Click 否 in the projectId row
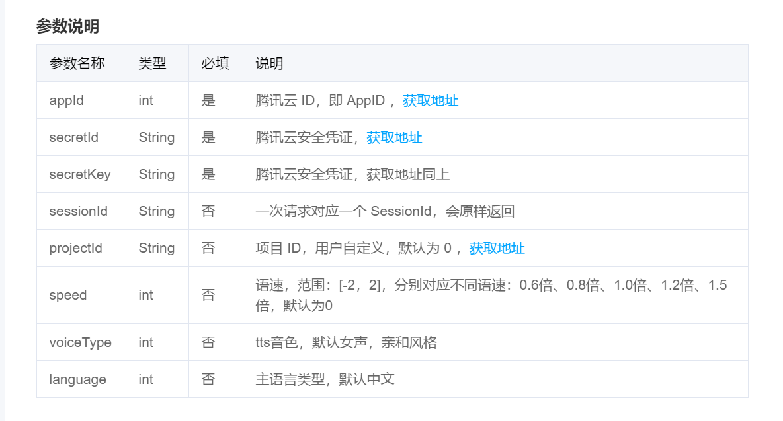 point(208,248)
